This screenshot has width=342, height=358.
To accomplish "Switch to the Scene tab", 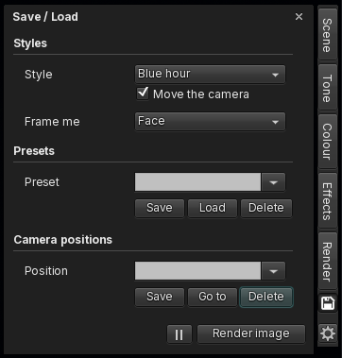I will pos(328,35).
